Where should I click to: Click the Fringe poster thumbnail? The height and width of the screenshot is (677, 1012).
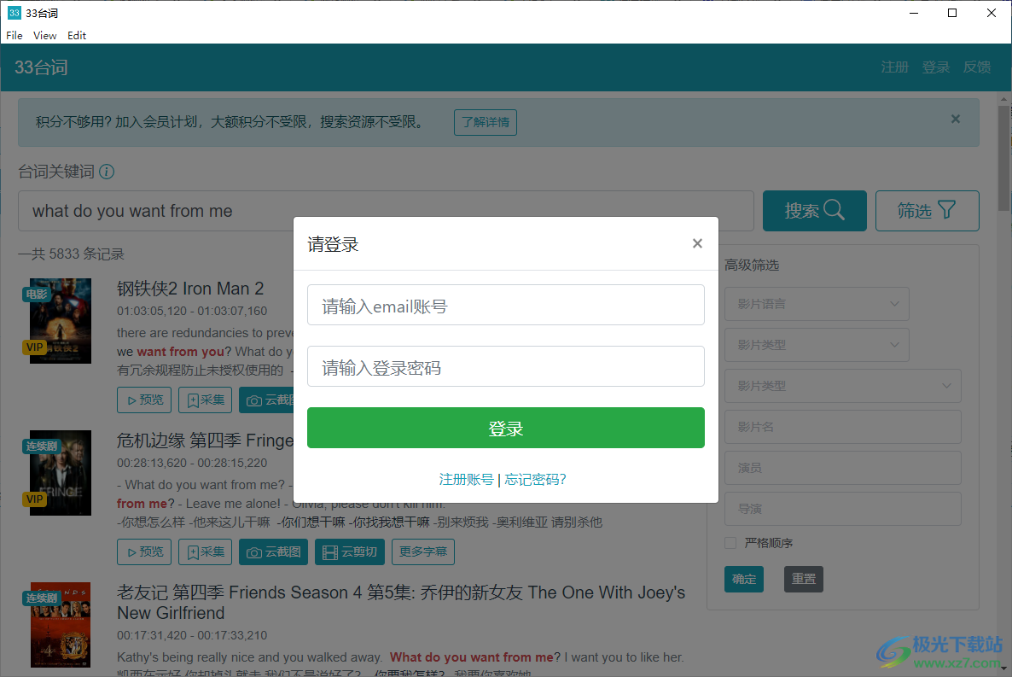click(60, 473)
